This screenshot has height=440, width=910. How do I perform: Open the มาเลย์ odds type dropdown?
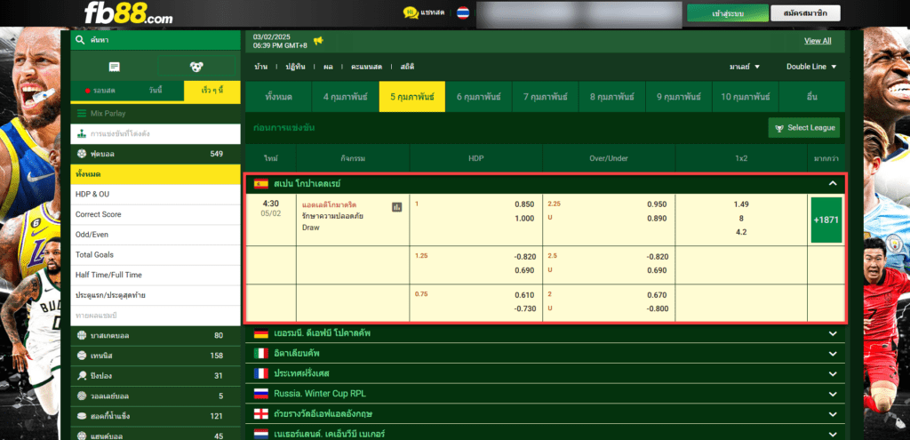tap(745, 67)
